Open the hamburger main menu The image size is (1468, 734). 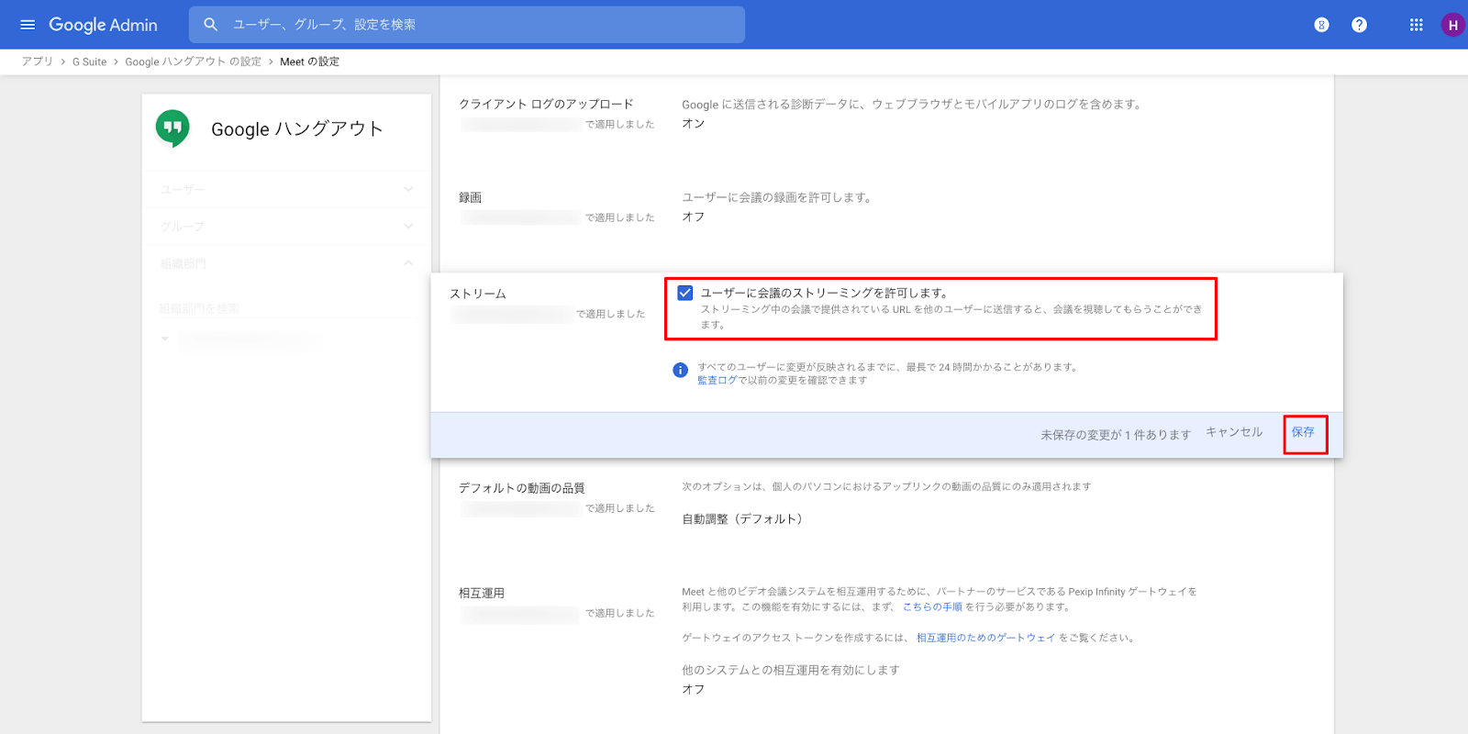click(28, 25)
